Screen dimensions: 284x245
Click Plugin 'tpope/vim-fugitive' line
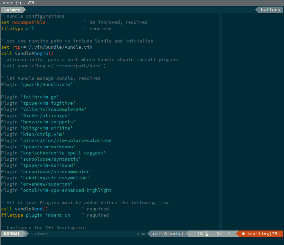(x=38, y=103)
